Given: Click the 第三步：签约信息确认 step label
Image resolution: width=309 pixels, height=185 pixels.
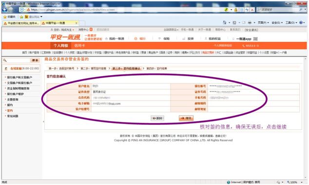Looking at the screenshot, I should pyautogui.click(x=126, y=68).
